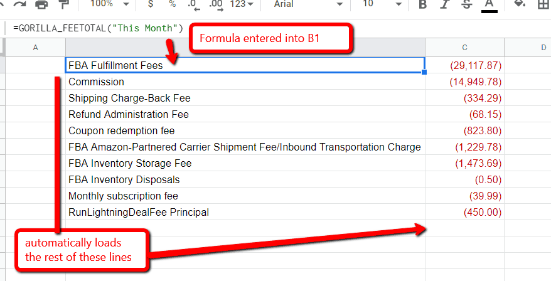Open the text color picker
The image size is (551, 281).
tap(489, 4)
